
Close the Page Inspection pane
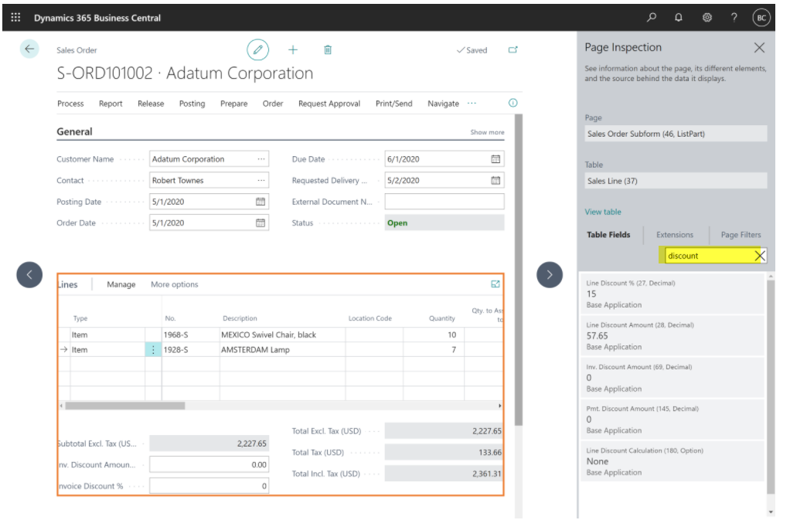(759, 48)
